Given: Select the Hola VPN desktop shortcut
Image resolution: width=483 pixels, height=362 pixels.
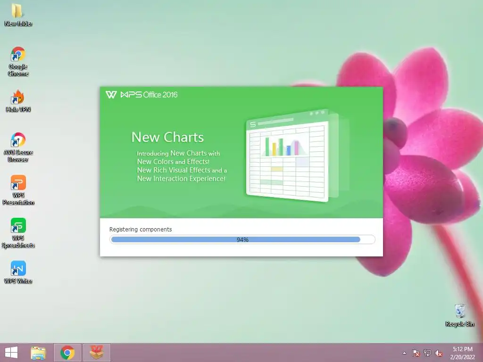Looking at the screenshot, I should click(x=18, y=101).
